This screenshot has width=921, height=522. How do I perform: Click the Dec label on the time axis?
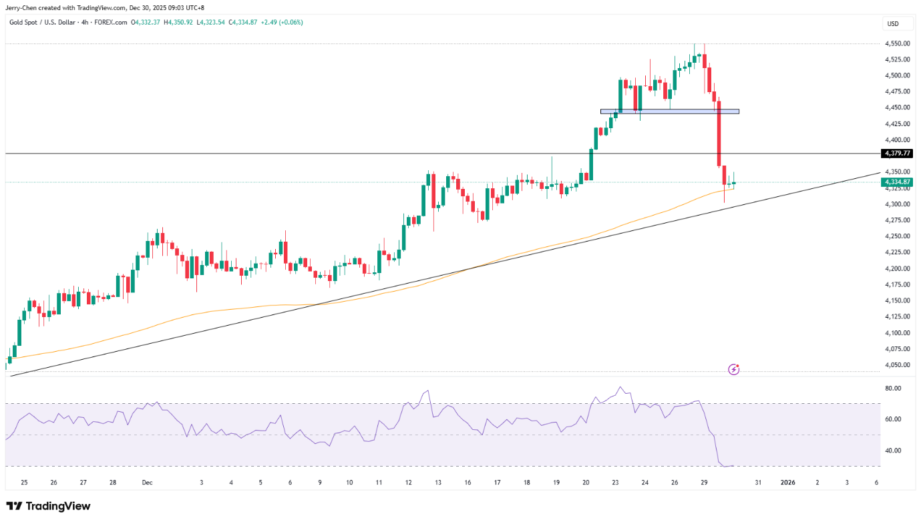[x=147, y=483]
